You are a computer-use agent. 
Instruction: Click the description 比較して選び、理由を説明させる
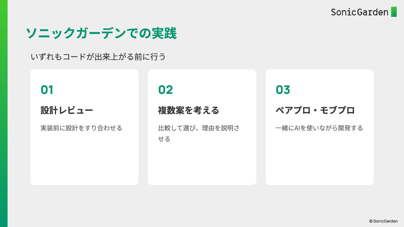pyautogui.click(x=199, y=133)
